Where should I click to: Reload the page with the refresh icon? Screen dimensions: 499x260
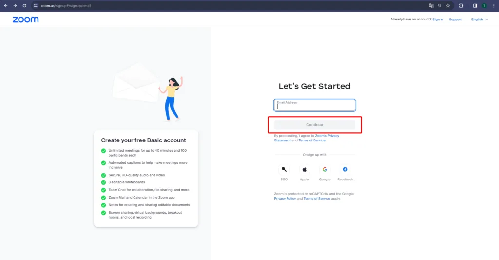24,6
